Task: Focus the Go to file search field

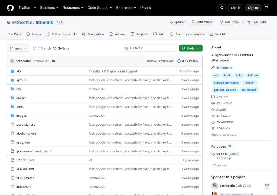Action: (150, 48)
